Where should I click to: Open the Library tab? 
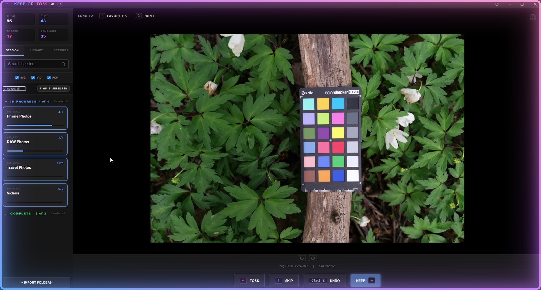pyautogui.click(x=37, y=50)
